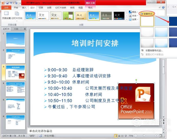Screen dimensions: 177x139
Task: Click the green rotation handle above picture
Action: tap(136, 80)
